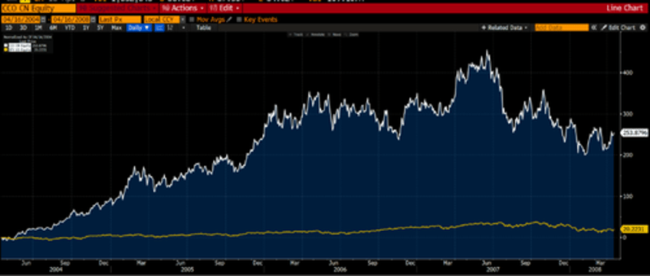Click the Add Data input field

click(x=562, y=28)
